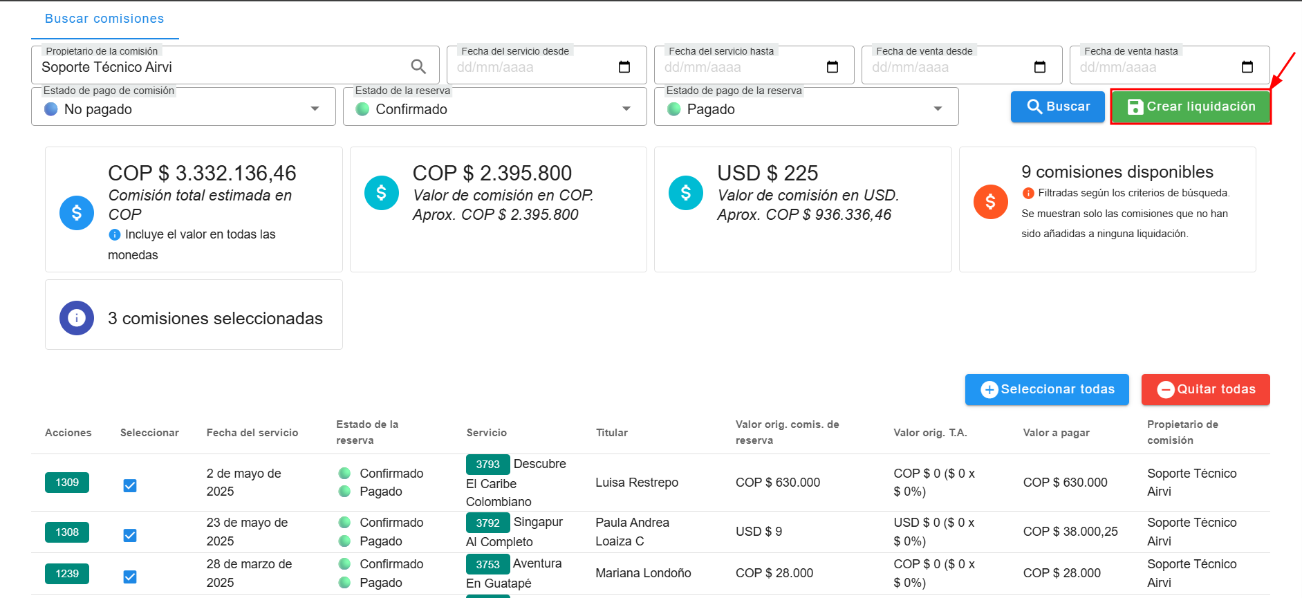The height and width of the screenshot is (598, 1302).
Task: Toggle the checkbox for commission 1239
Action: [x=130, y=577]
